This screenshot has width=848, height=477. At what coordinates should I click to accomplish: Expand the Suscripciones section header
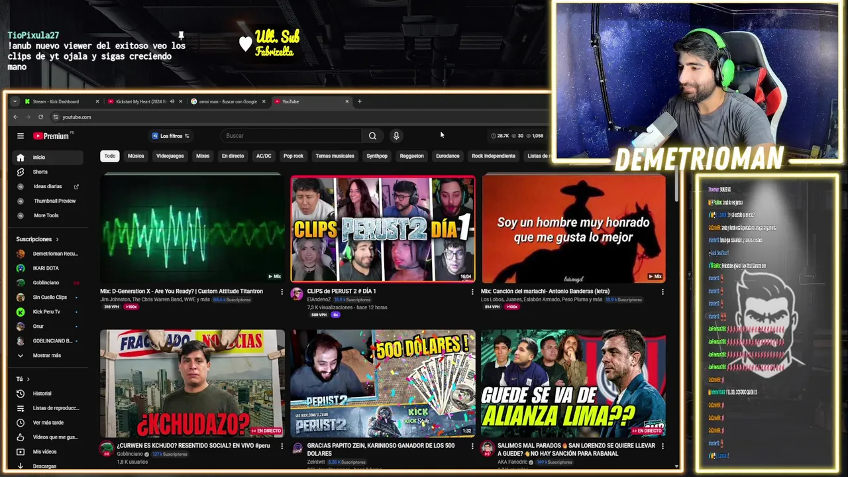tap(37, 239)
